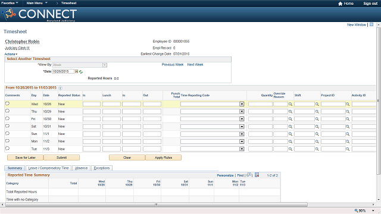The width and height of the screenshot is (381, 214).
Task: Open the page options icon near New Window
Action: (x=371, y=24)
